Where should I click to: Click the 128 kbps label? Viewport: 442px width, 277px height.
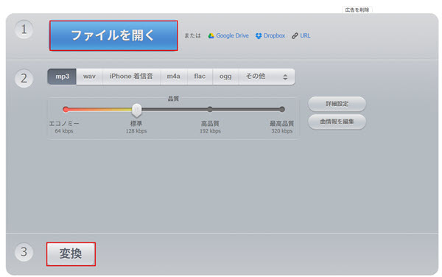[x=136, y=131]
